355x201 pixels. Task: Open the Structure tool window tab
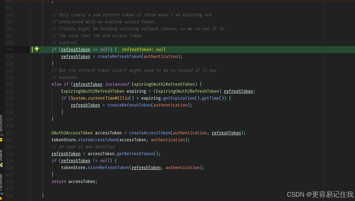coord(1,126)
